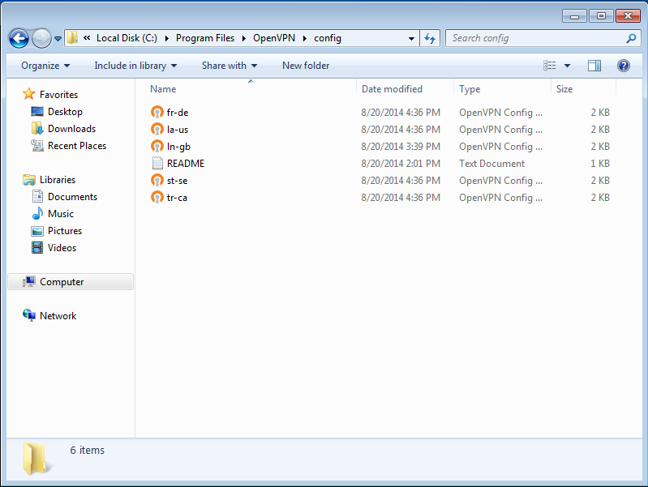Click the README file name

click(186, 164)
